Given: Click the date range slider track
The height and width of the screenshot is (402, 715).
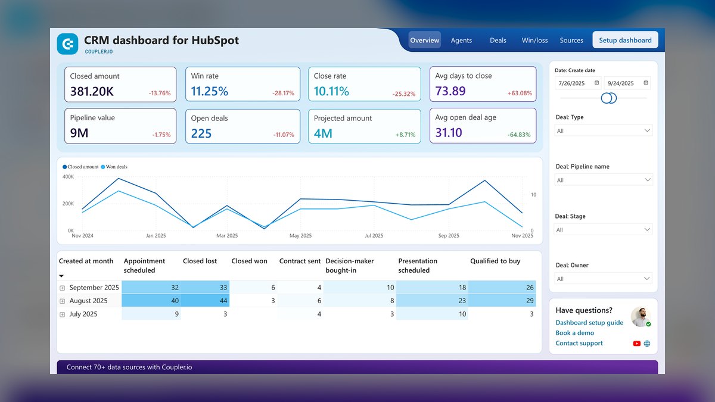Looking at the screenshot, I should pyautogui.click(x=603, y=98).
